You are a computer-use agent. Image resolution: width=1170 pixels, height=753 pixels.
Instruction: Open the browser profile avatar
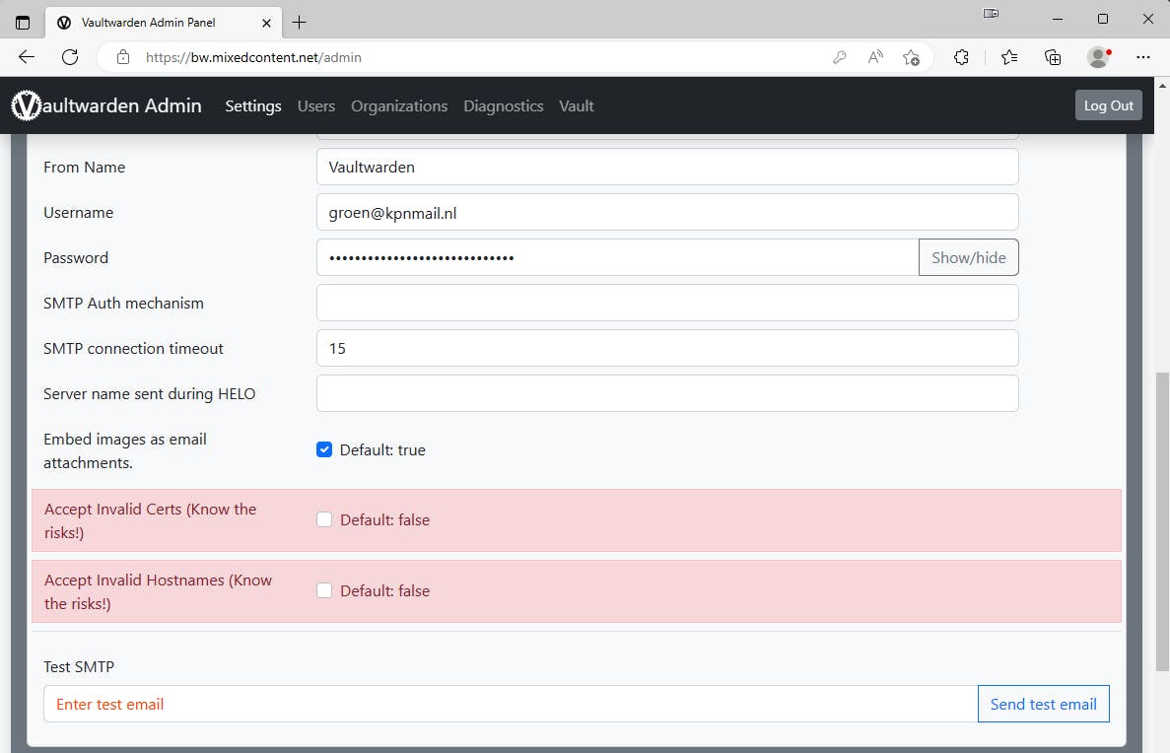1098,57
